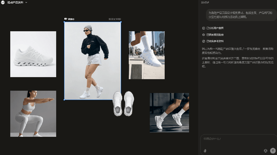Click the 已探索视觉趋势 globe icon

(x=204, y=35)
